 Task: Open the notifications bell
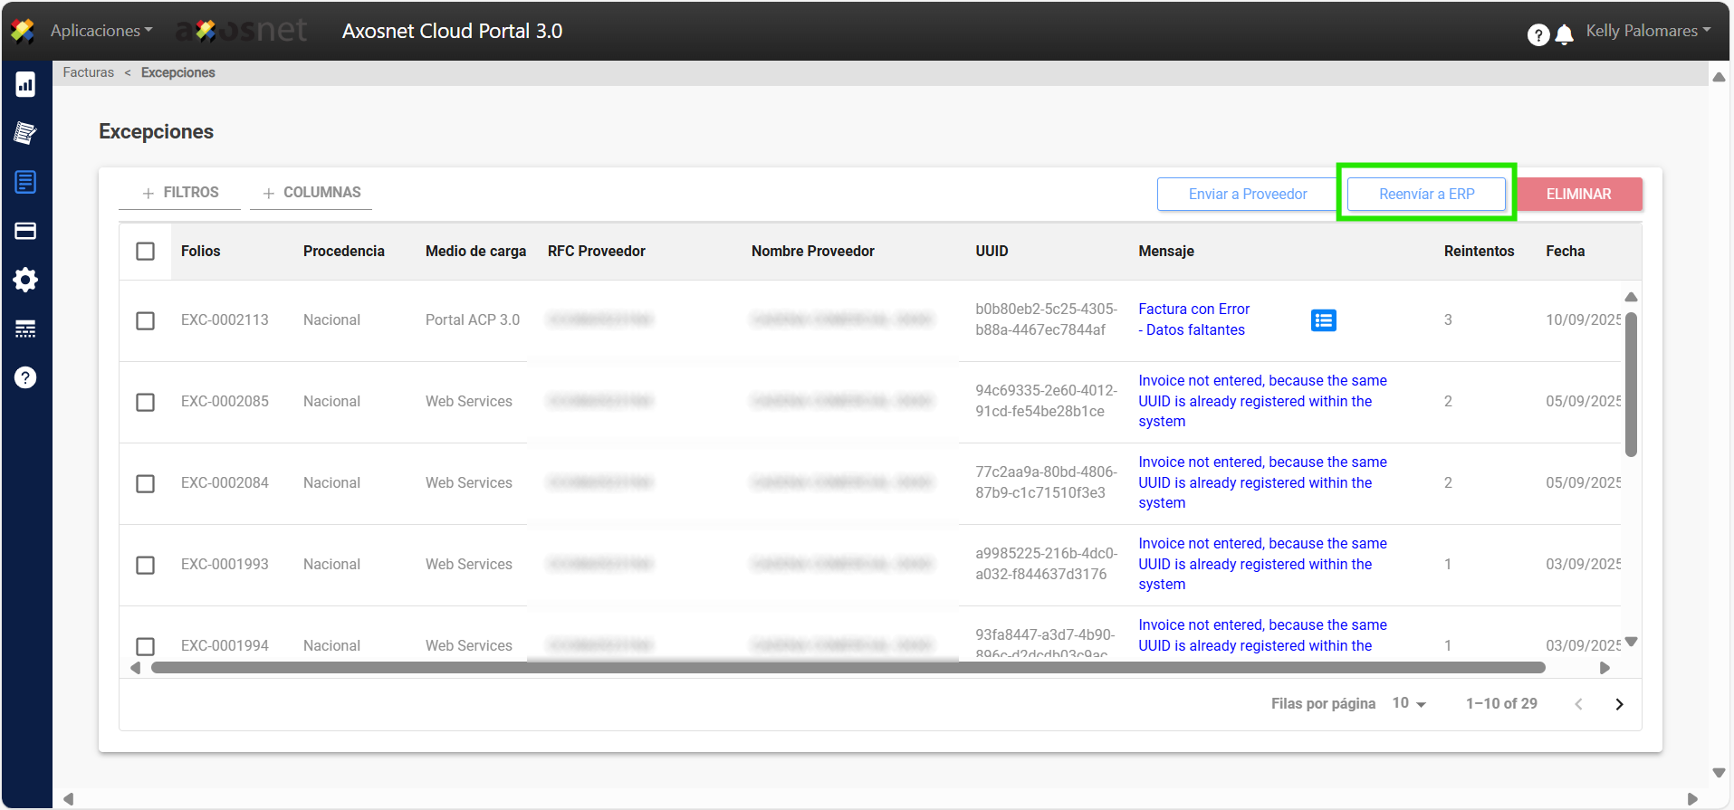1564,34
